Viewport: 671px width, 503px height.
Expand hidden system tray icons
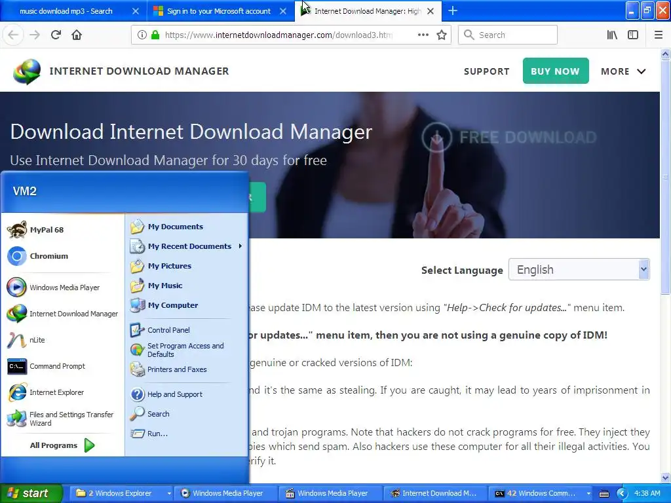click(622, 493)
